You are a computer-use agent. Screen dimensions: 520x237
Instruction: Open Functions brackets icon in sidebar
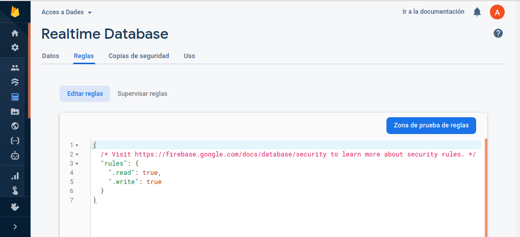pyautogui.click(x=15, y=140)
